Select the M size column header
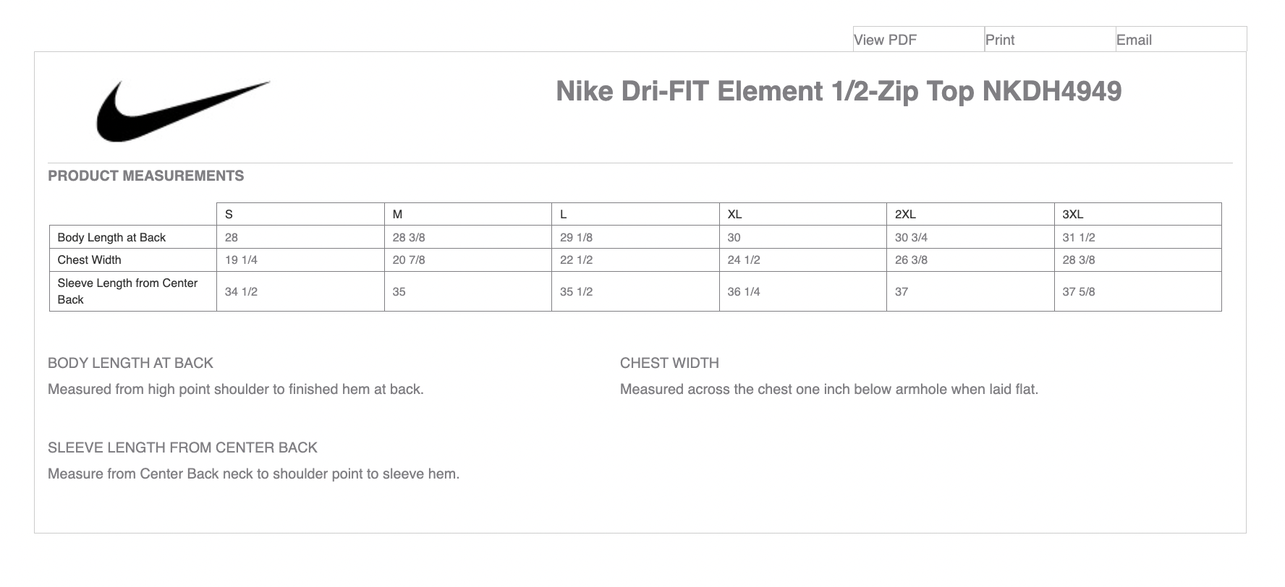The height and width of the screenshot is (587, 1285). [397, 214]
